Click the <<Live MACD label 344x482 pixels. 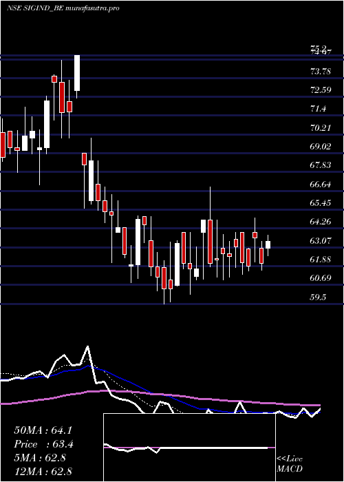(290, 463)
